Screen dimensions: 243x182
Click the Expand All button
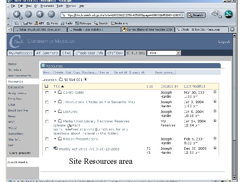pos(137,72)
